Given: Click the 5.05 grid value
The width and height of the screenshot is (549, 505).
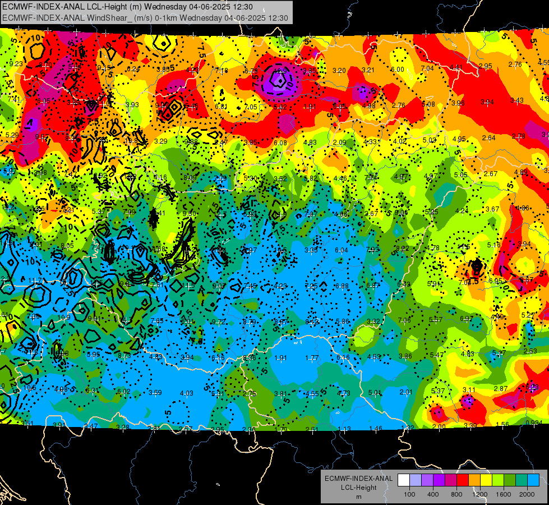Looking at the screenshot, I should [x=461, y=175].
